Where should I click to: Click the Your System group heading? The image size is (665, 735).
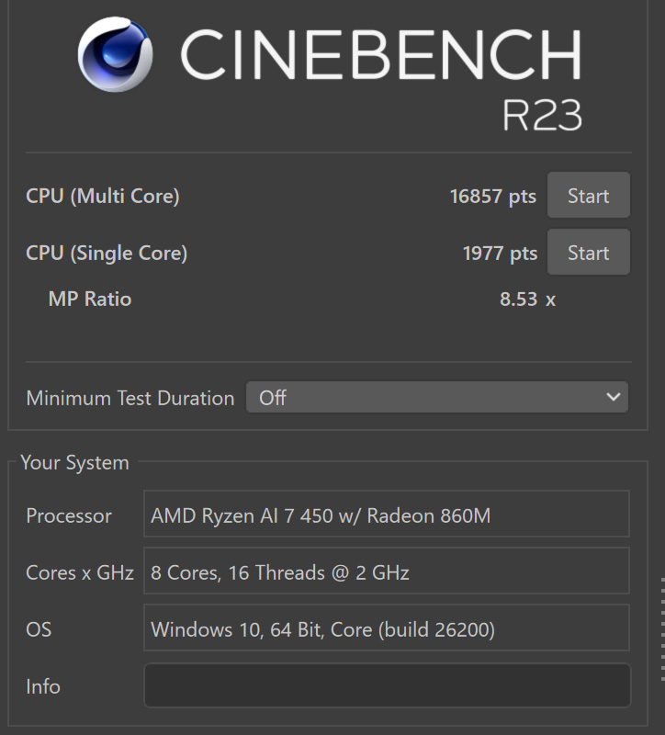75,463
